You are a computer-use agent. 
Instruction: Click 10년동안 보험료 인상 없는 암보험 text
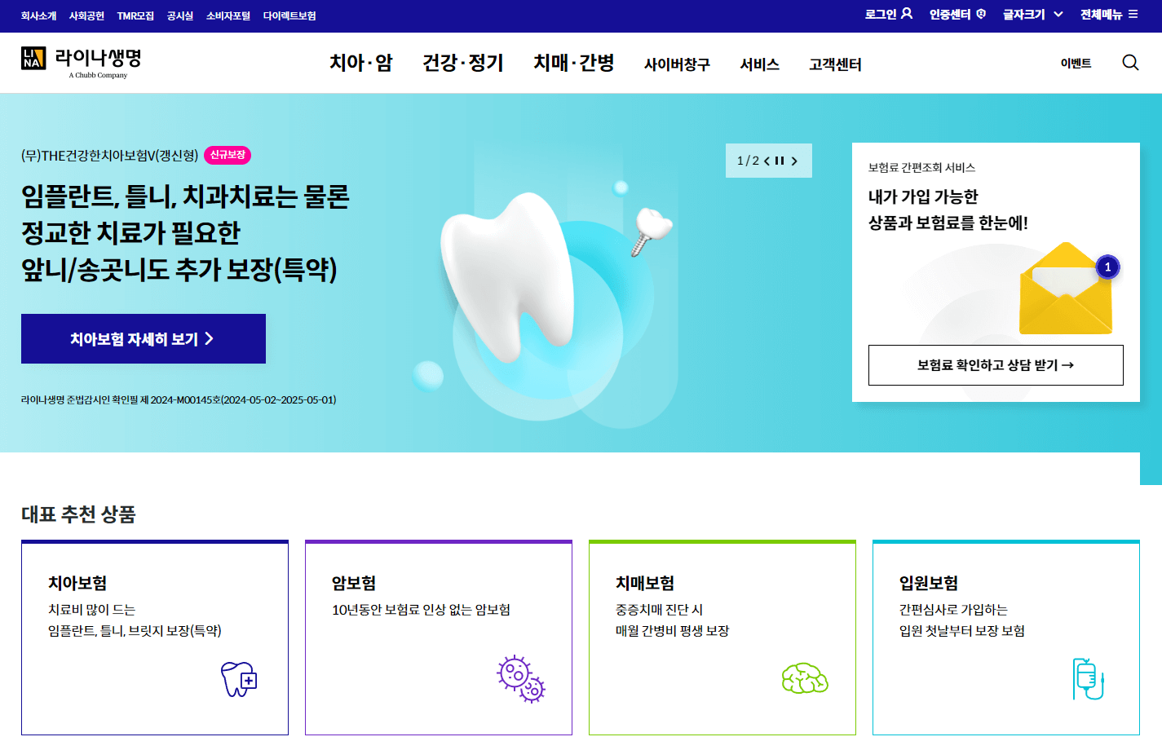pyautogui.click(x=421, y=610)
